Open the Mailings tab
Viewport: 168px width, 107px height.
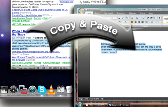pyautogui.click(x=132, y=13)
